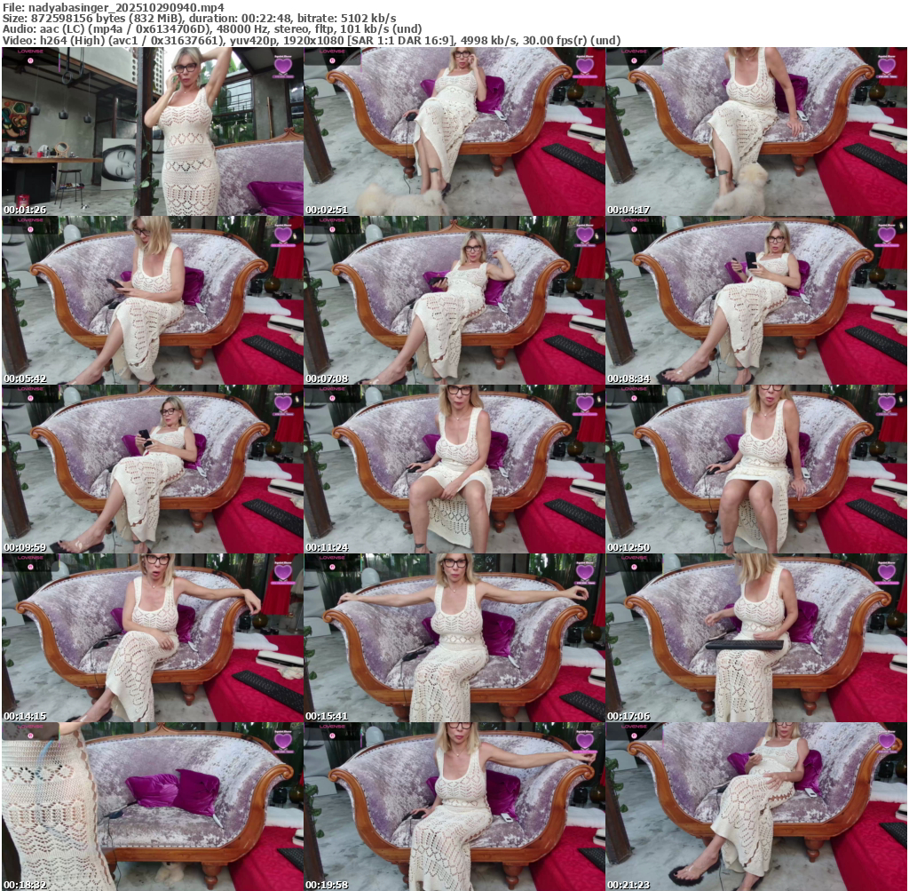Select the frame at 00:02:51
Image resolution: width=909 pixels, height=891 pixels.
[454, 131]
